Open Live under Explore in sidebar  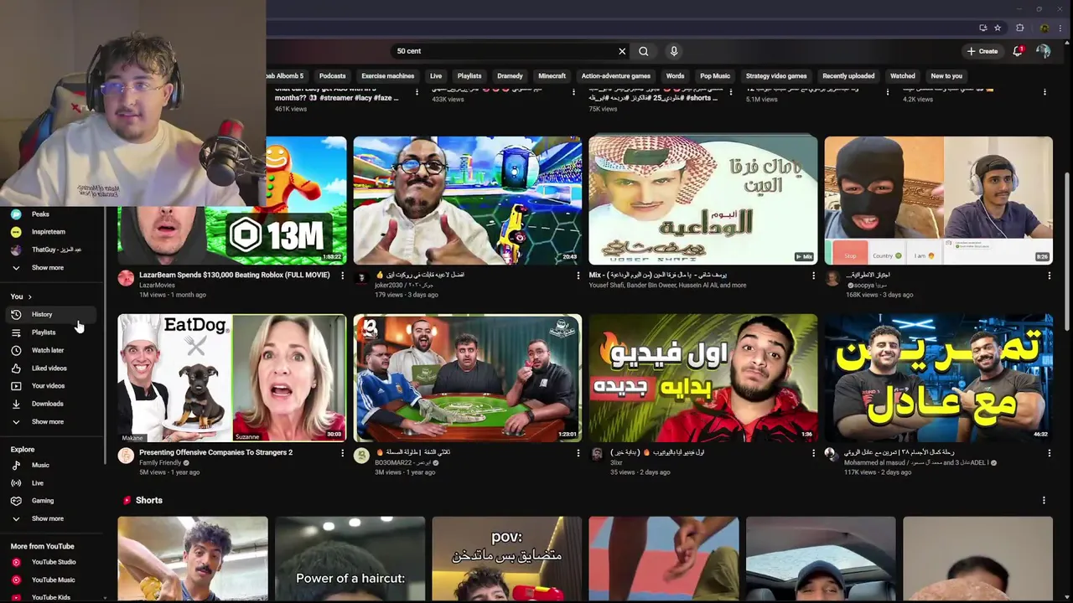click(x=52, y=483)
